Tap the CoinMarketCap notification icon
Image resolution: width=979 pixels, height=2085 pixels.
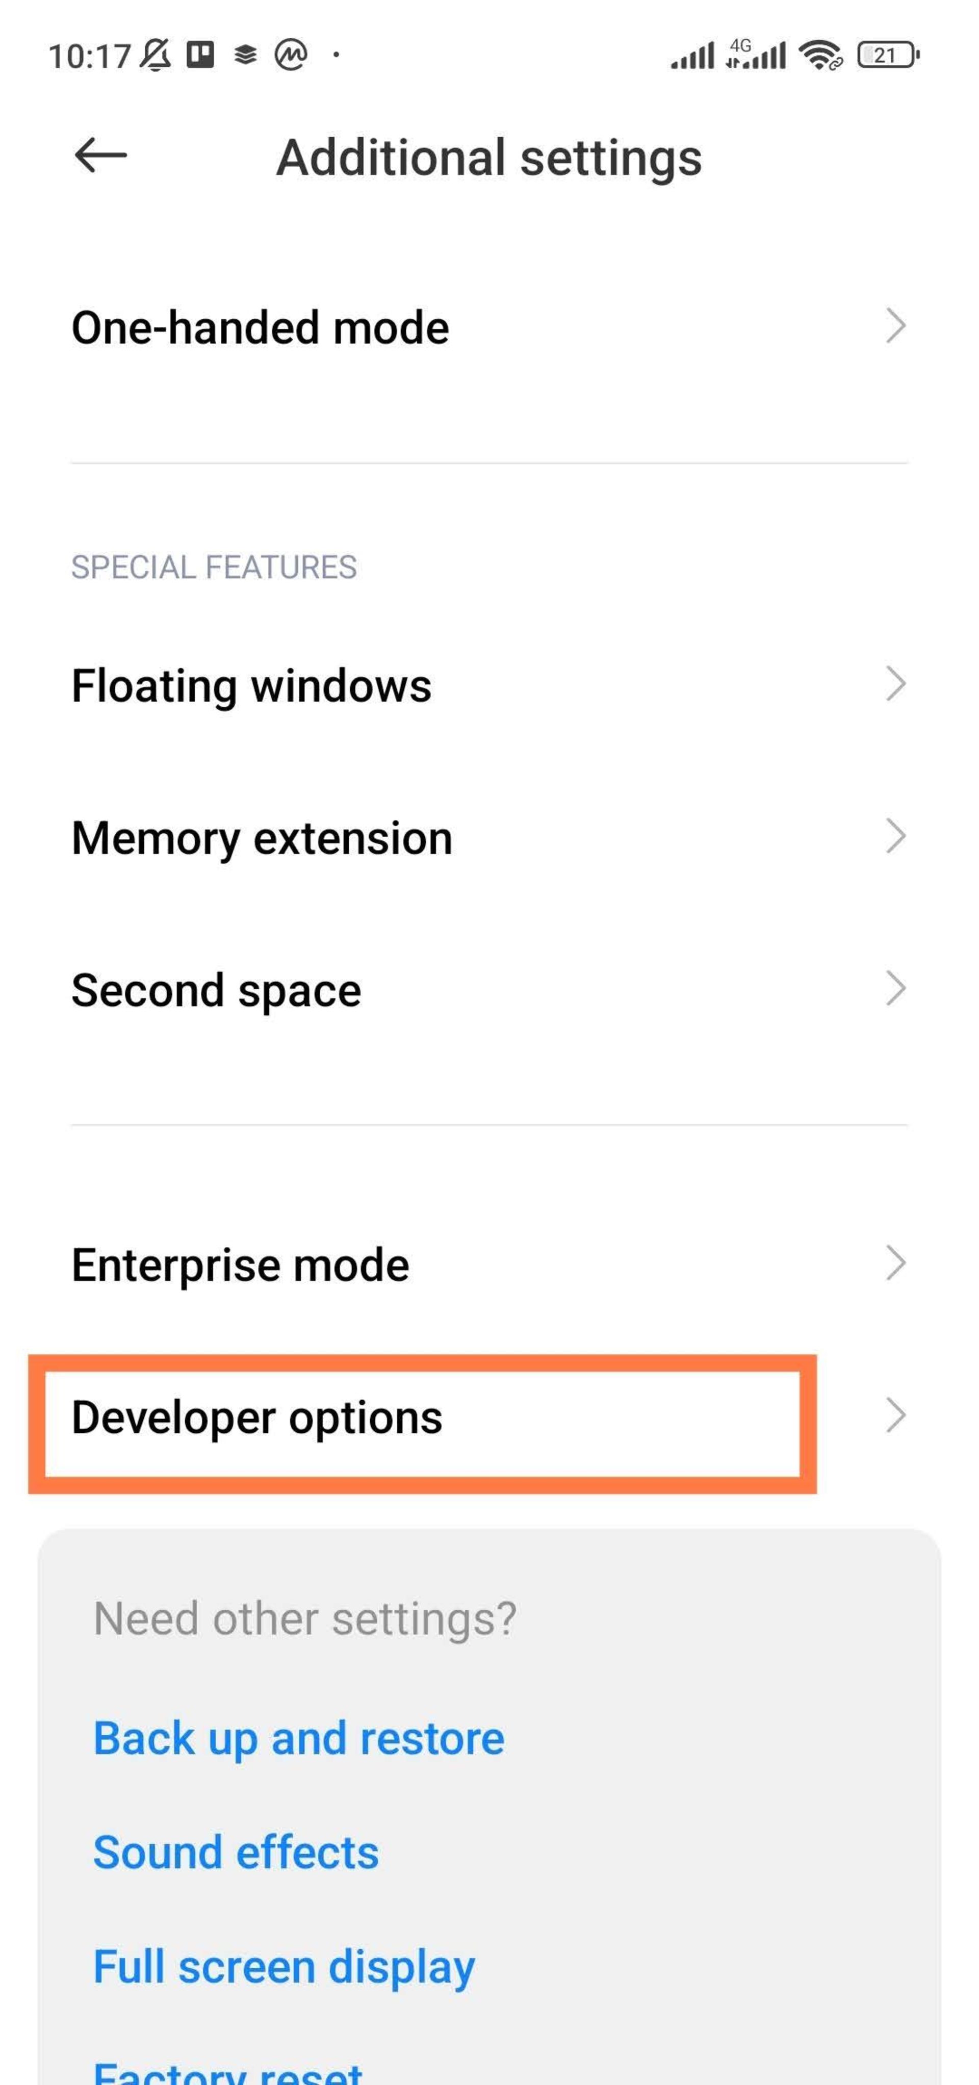click(x=291, y=55)
